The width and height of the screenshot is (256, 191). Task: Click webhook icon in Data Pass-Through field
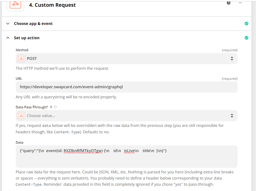pos(21,116)
